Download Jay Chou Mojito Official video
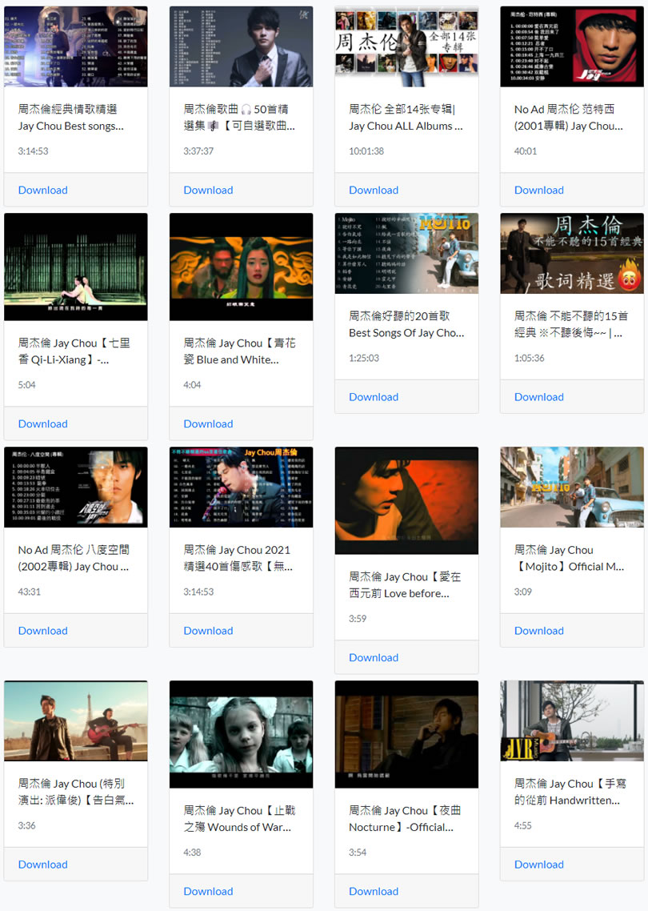648x911 pixels. click(x=539, y=630)
